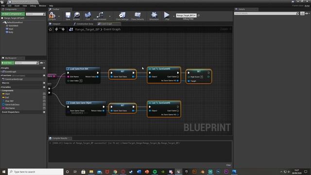311x175 pixels.
Task: Toggle editable eye for the Start variable
Action: [44, 94]
